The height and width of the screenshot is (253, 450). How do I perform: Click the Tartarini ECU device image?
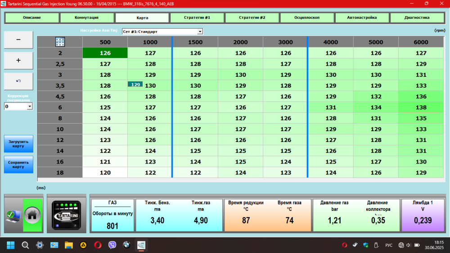(66, 215)
